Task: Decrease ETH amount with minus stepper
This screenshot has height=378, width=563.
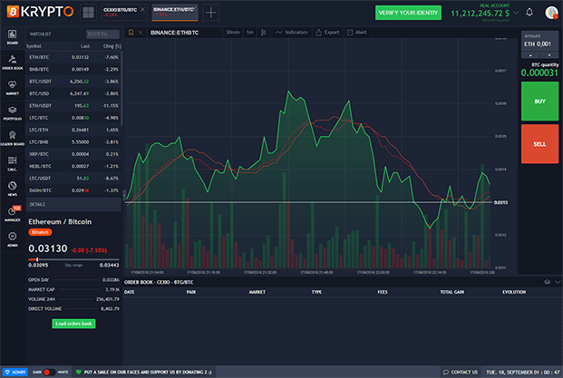Action: pyautogui.click(x=530, y=55)
